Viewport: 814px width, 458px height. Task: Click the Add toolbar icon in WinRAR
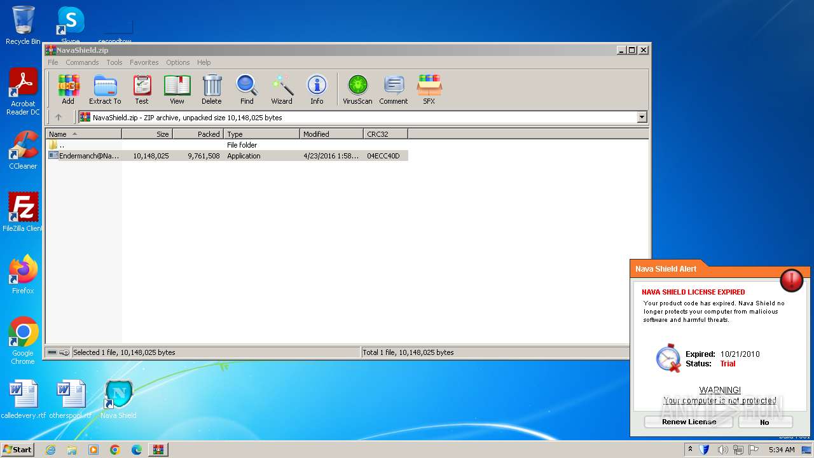point(68,90)
